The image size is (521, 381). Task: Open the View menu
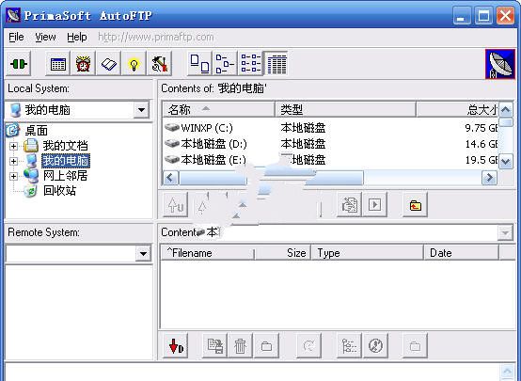point(45,37)
